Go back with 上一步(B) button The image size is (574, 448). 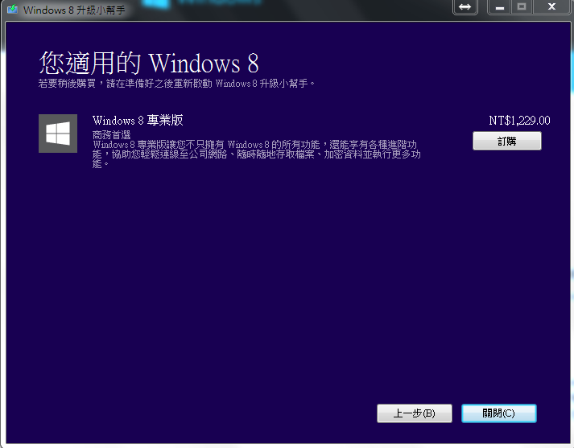pyautogui.click(x=415, y=413)
